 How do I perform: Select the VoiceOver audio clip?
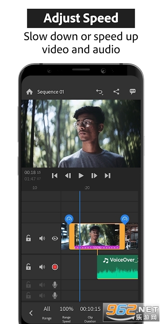[x=117, y=267]
